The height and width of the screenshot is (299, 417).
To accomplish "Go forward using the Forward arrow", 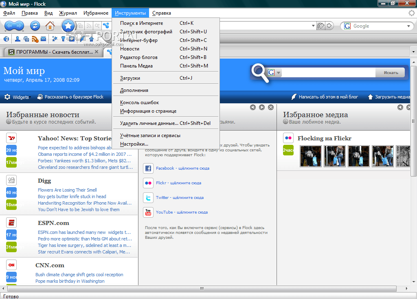I will coord(19,26).
